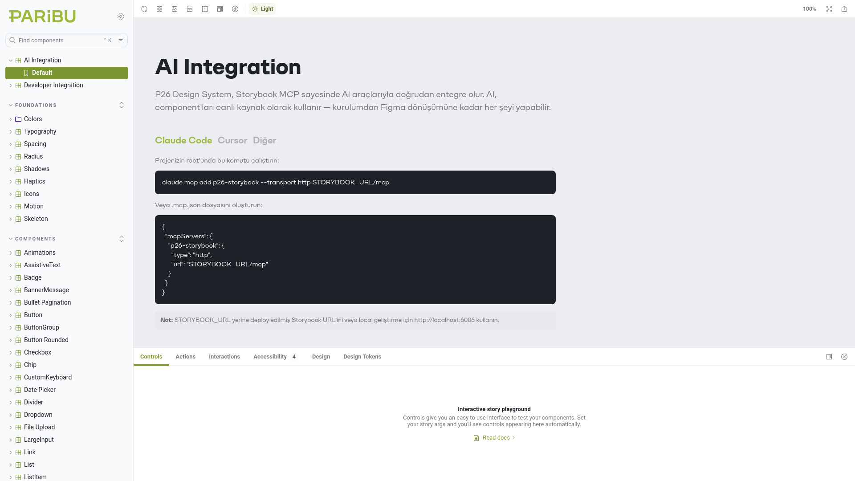This screenshot has height=481, width=855.
Task: Open the background image toolbar icon
Action: tap(175, 9)
